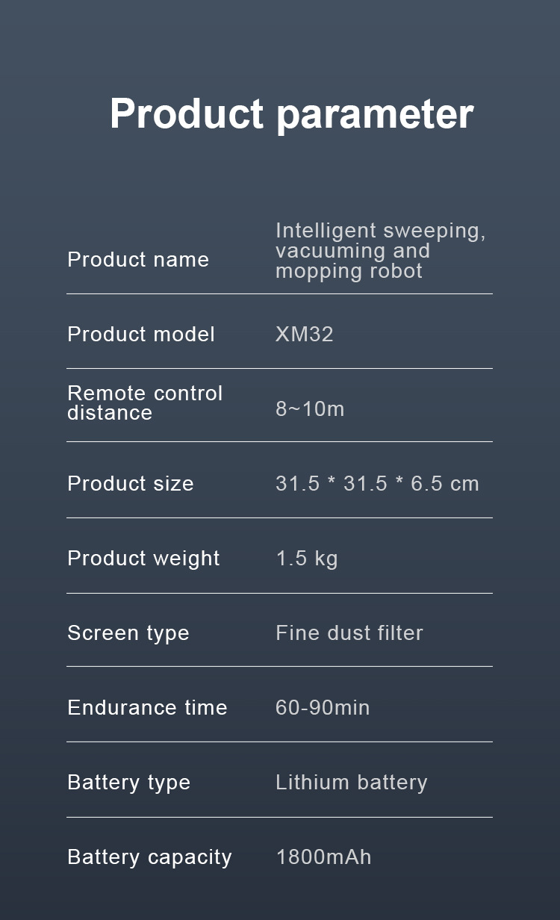
Task: Select the Product weight label
Action: pyautogui.click(x=143, y=559)
